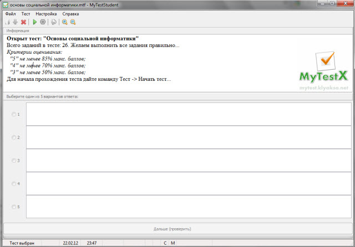The height and width of the screenshot is (247, 355).
Task: Click the gray Stop test icon
Action: coord(43,22)
